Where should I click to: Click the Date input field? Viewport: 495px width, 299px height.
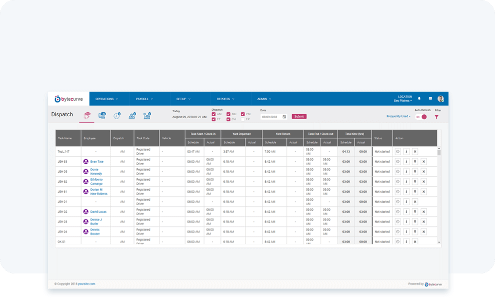270,117
